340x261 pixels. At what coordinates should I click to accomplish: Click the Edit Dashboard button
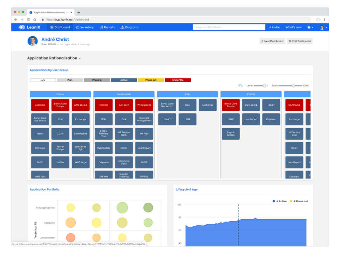300,41
